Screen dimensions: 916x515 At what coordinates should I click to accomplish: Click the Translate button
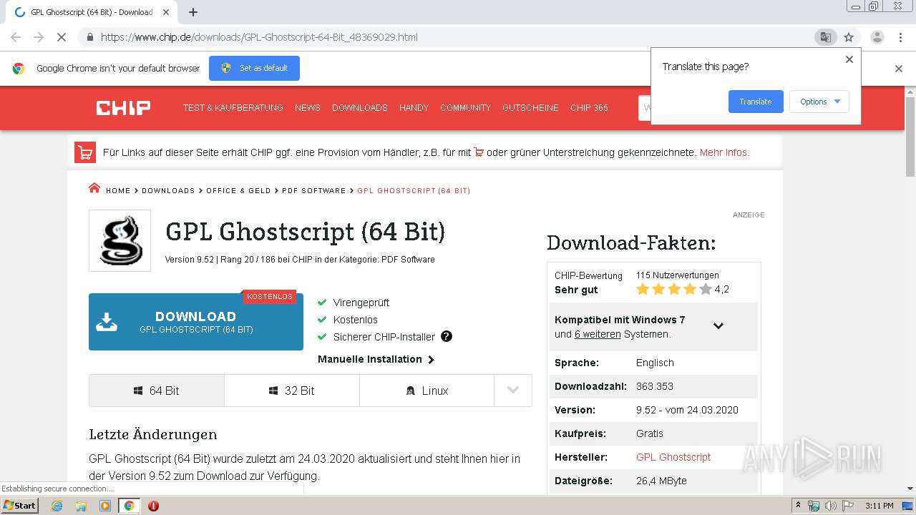click(756, 102)
